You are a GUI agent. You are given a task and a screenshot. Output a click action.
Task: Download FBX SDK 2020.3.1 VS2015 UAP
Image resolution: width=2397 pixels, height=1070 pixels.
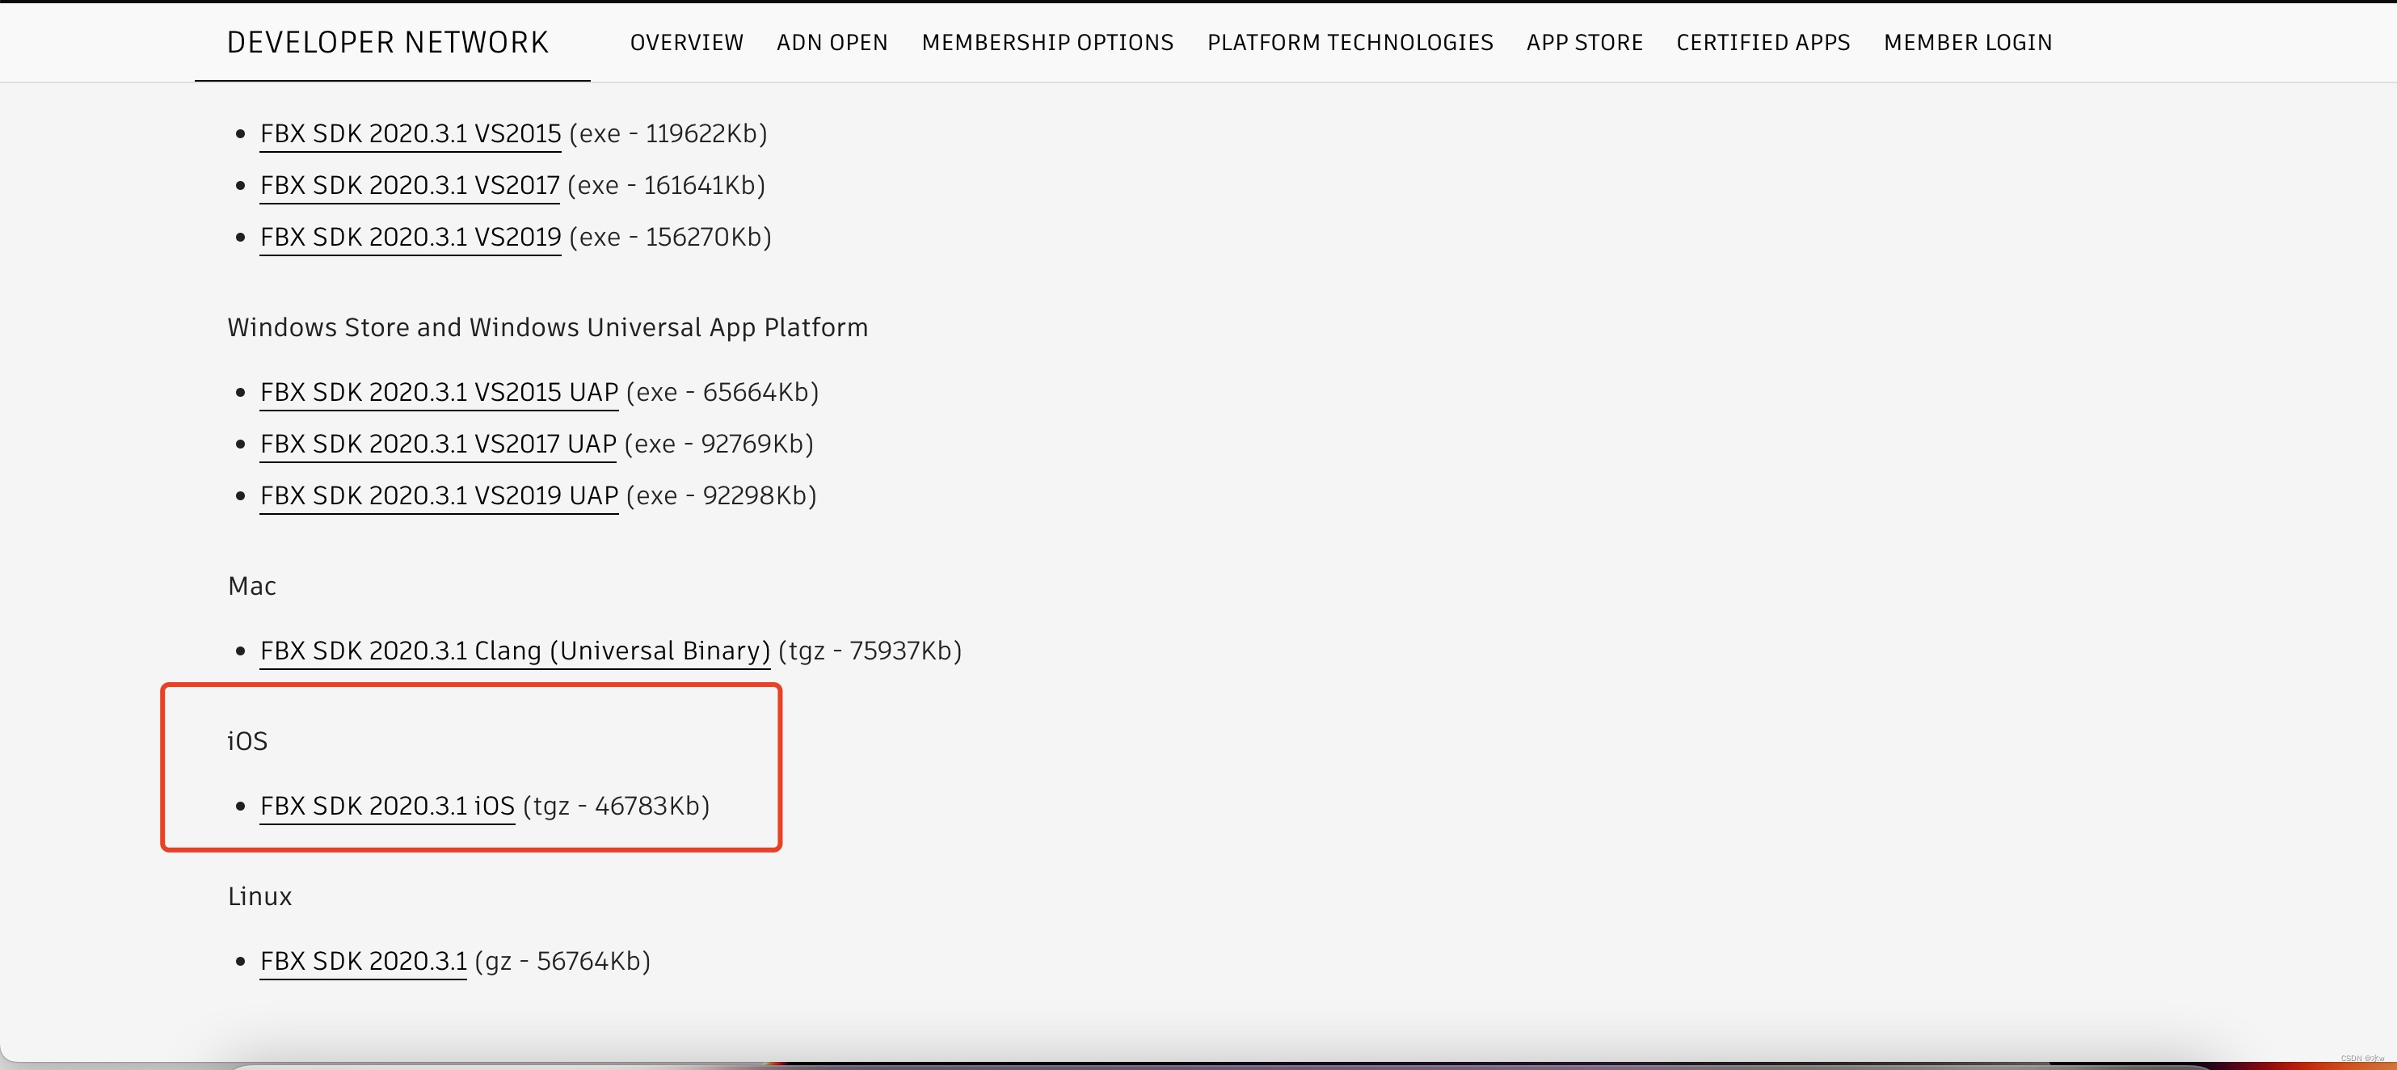tap(438, 393)
